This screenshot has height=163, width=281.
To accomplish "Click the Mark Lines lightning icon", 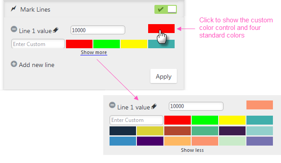I will (x=13, y=9).
